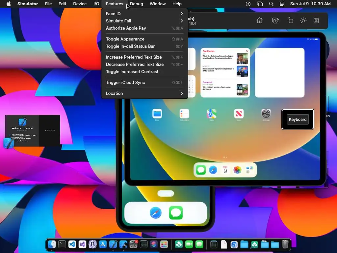Click the Keyboard button on the iPad screen
This screenshot has height=253, width=337.
click(298, 119)
